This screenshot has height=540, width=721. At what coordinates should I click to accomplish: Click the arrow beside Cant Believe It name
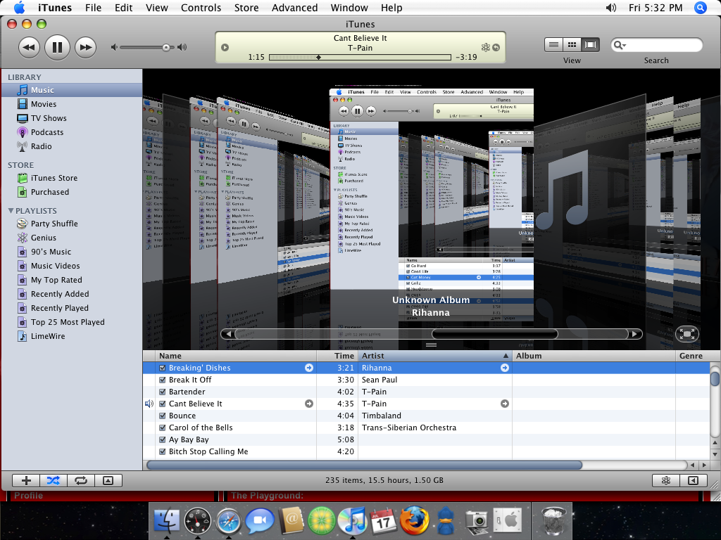309,404
